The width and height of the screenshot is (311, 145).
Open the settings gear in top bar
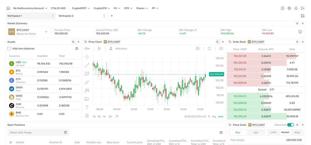tap(289, 8)
